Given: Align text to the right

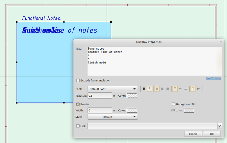Looking at the screenshot, I should point(167,89).
